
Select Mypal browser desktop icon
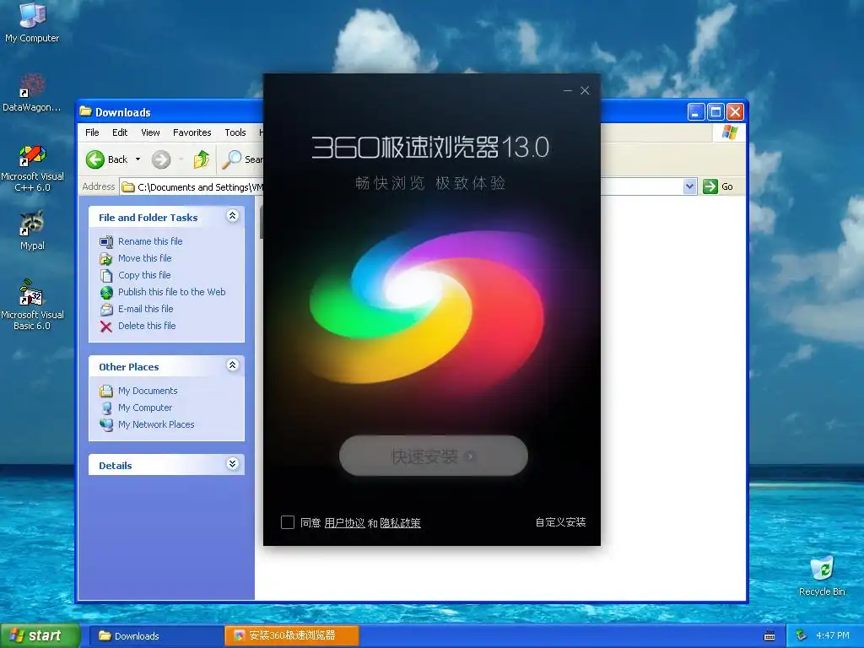32,230
